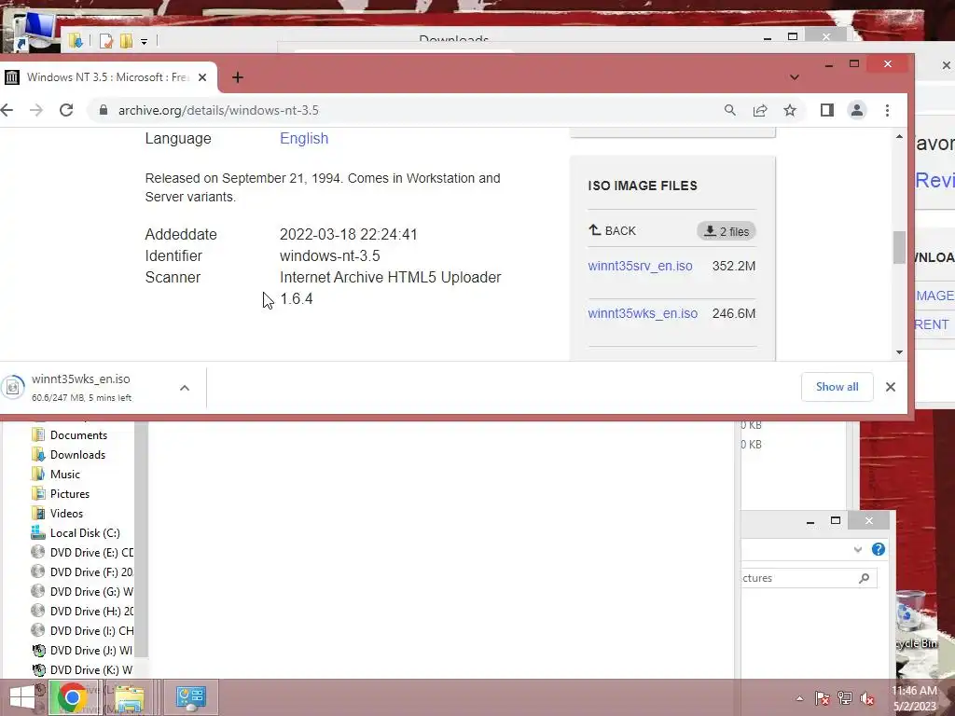Expand ribbon chevron in background Explorer window
The image size is (955, 716).
[858, 549]
